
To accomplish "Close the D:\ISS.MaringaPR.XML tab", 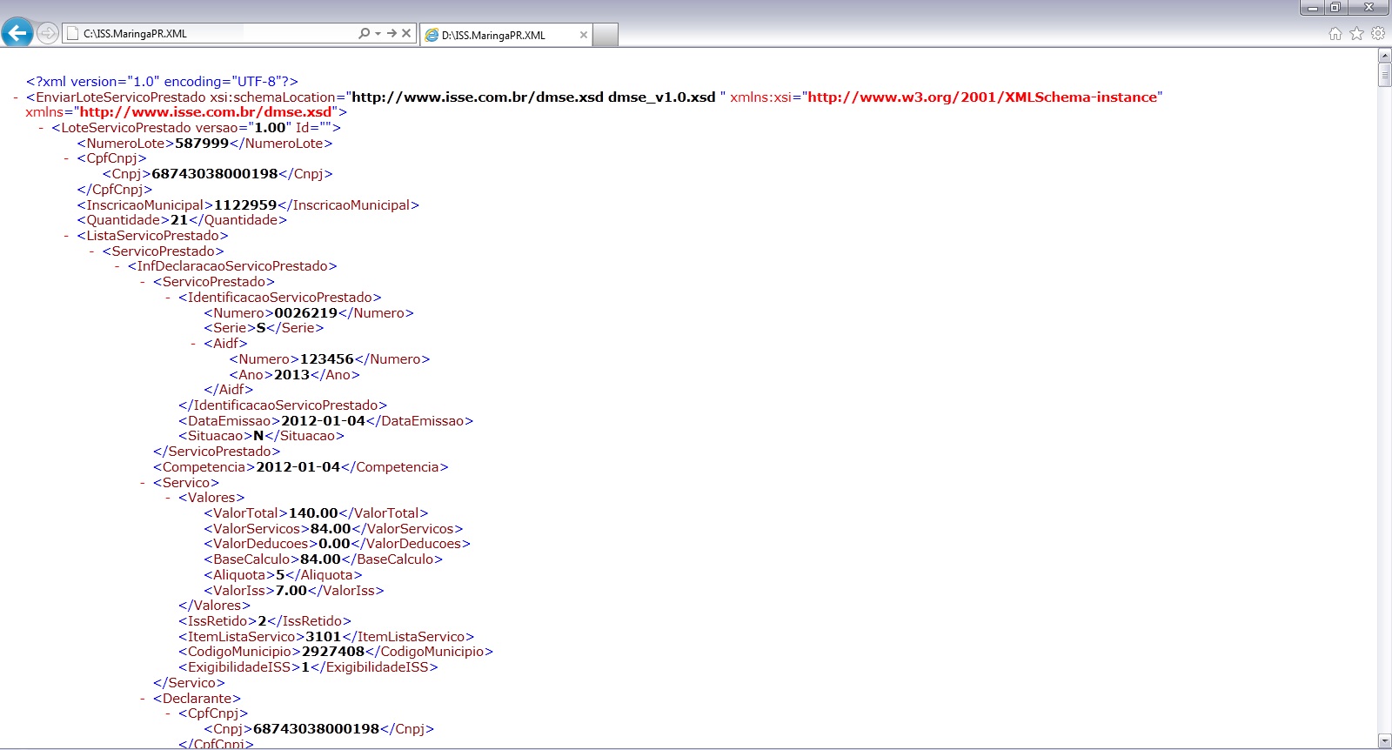I will tap(583, 35).
